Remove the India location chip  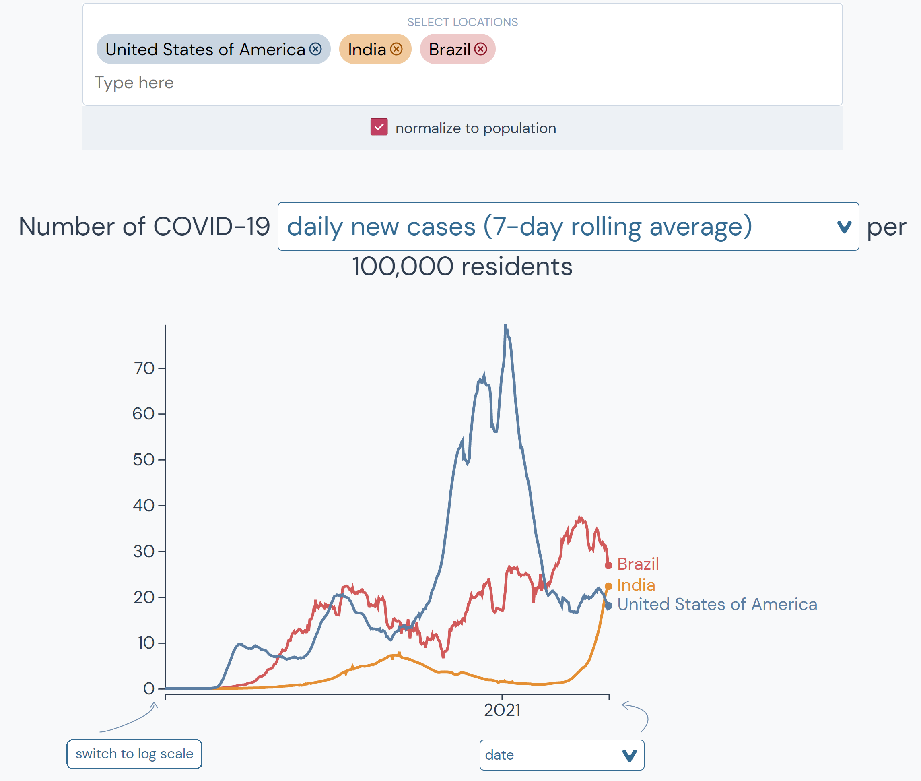(x=397, y=49)
